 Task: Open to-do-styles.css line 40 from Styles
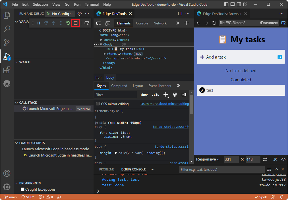[171, 127]
